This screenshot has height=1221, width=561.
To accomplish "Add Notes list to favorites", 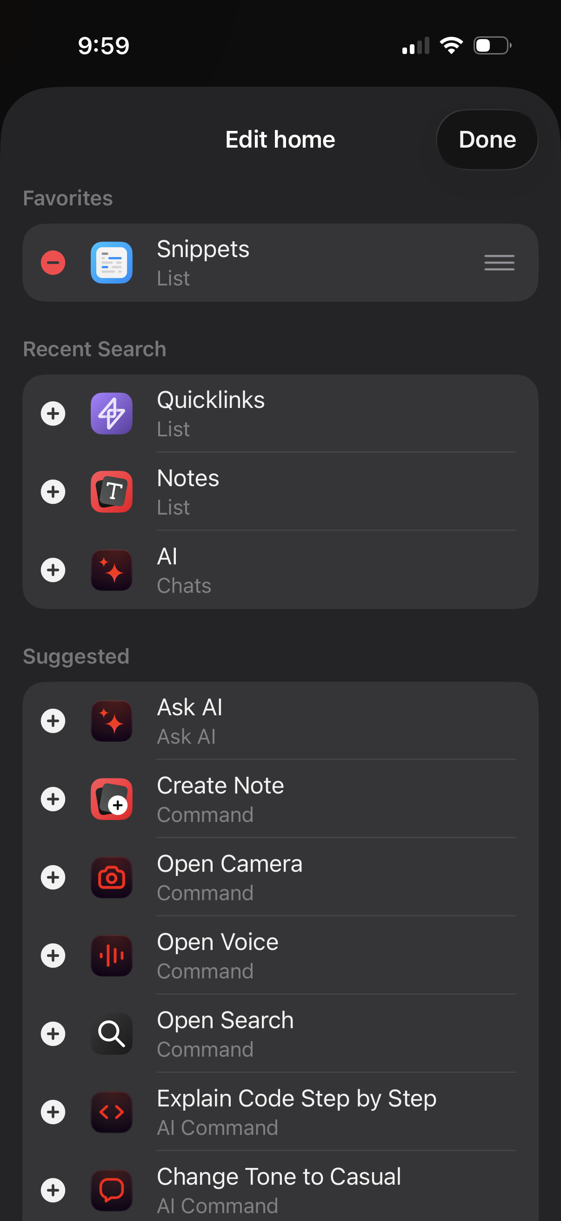I will coord(53,492).
